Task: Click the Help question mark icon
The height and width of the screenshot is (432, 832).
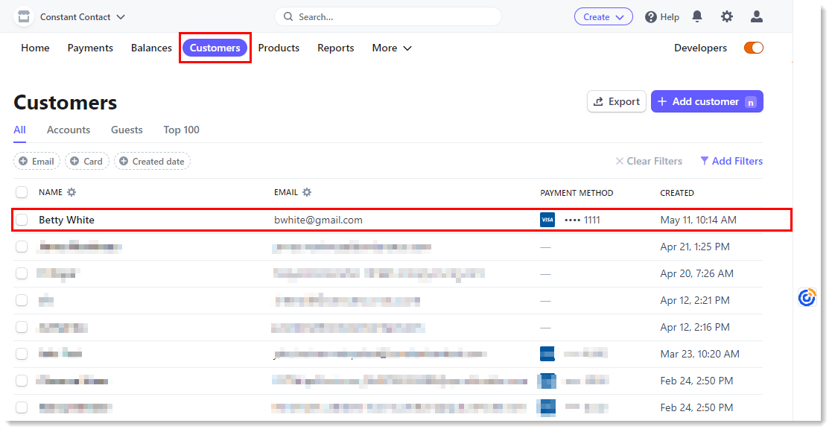Action: click(x=650, y=17)
